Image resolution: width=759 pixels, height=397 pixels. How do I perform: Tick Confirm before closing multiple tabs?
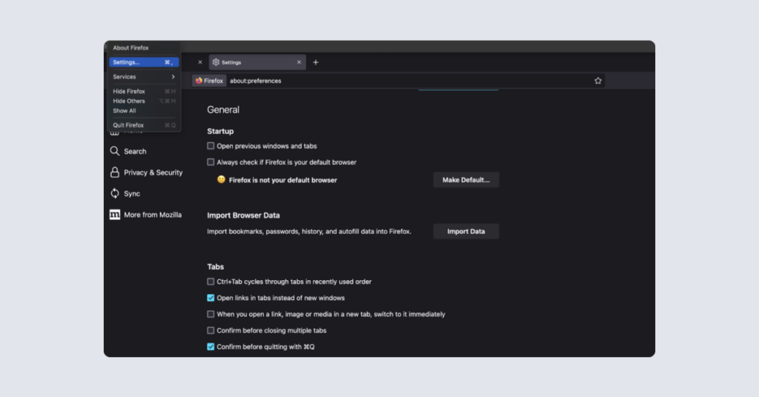(x=211, y=331)
